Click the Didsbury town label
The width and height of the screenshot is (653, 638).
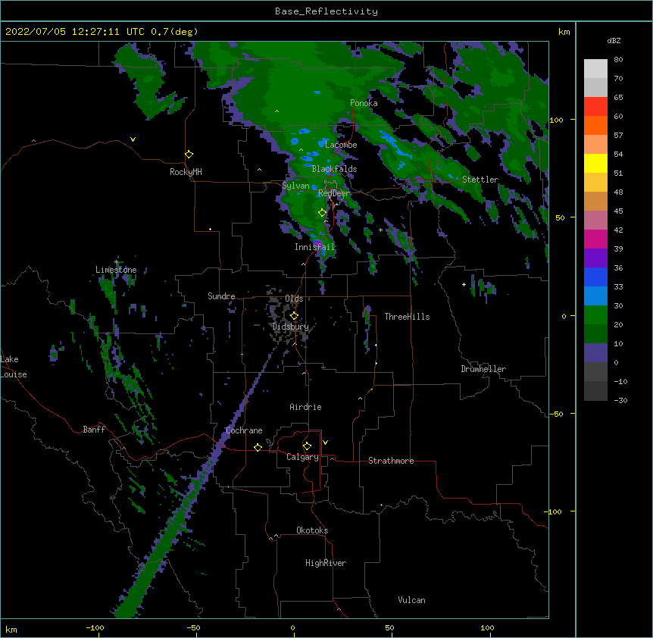pos(291,327)
